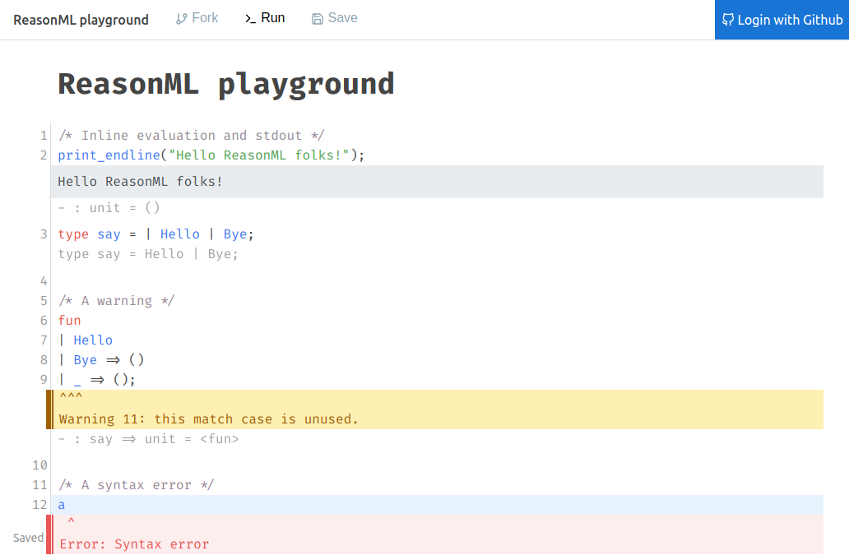Click the large ReasonML playground title

(x=226, y=85)
